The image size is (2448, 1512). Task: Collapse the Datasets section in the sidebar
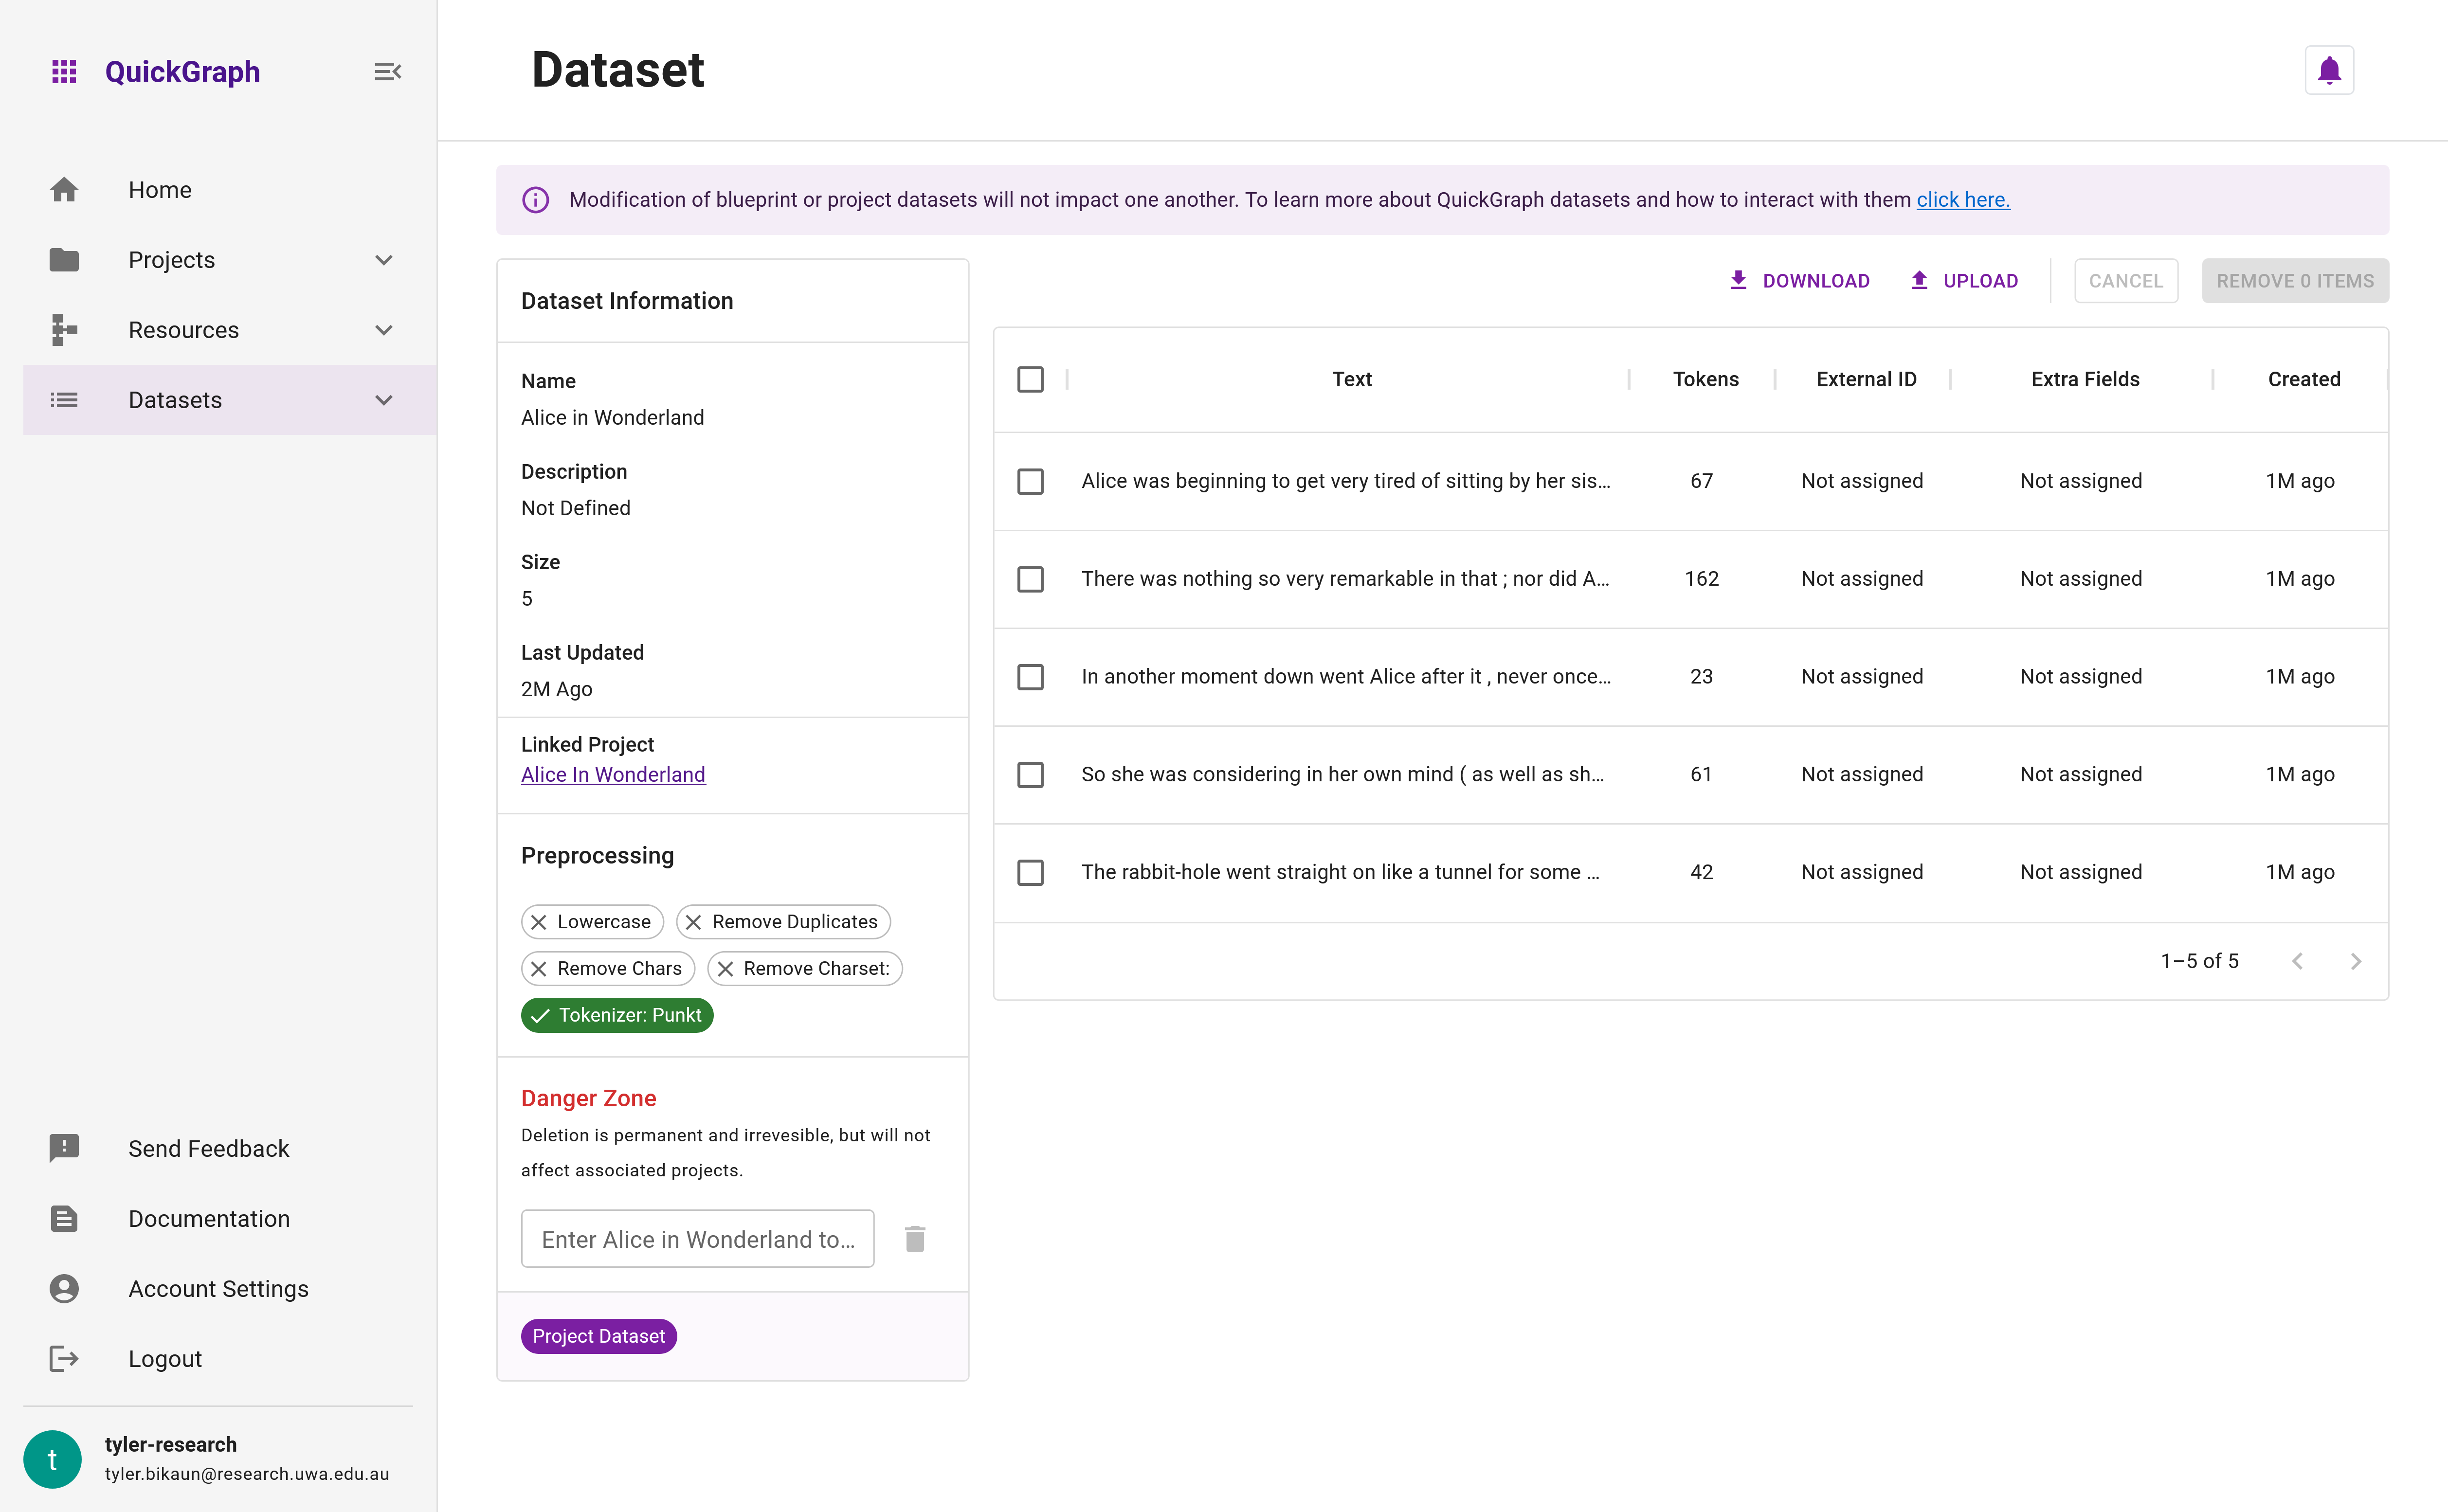(x=384, y=399)
